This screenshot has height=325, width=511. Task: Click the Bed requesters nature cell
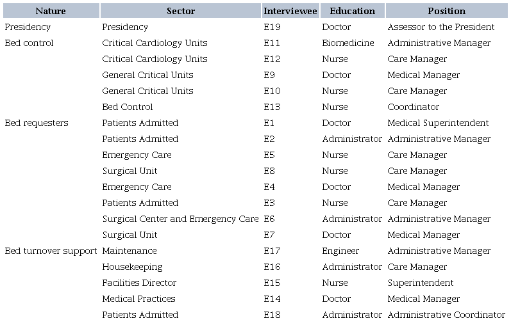(36, 123)
